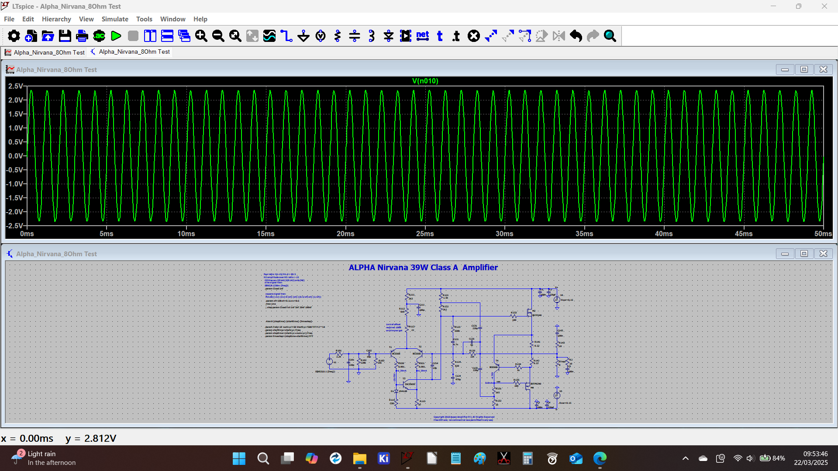Tile windows vertically

point(150,36)
